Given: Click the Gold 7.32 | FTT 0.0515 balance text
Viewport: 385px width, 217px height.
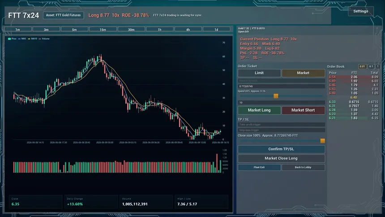Looking at the screenshot, I should click(252, 29).
